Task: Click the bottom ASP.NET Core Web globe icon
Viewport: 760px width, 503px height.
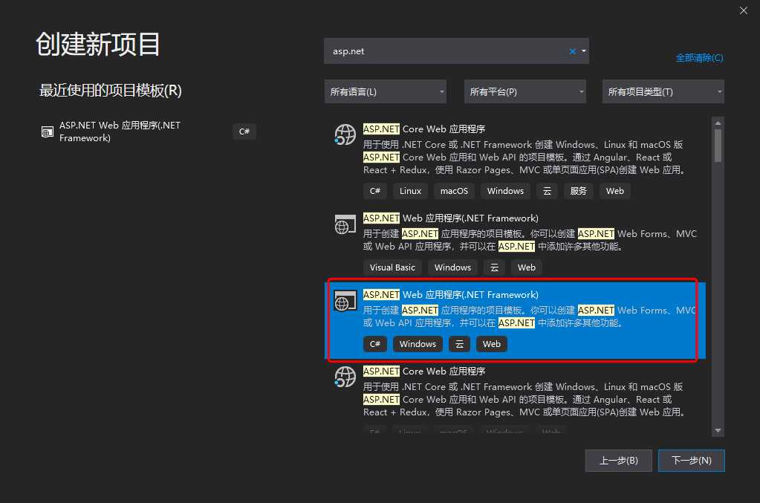Action: (345, 377)
